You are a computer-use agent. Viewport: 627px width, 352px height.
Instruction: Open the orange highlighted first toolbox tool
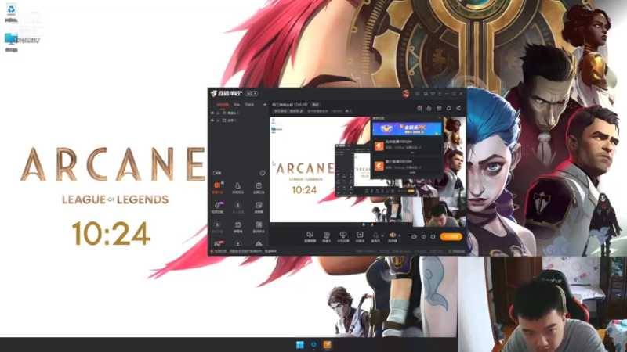(217, 187)
